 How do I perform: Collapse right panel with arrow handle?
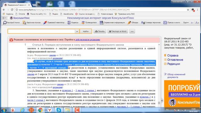(x=162, y=101)
